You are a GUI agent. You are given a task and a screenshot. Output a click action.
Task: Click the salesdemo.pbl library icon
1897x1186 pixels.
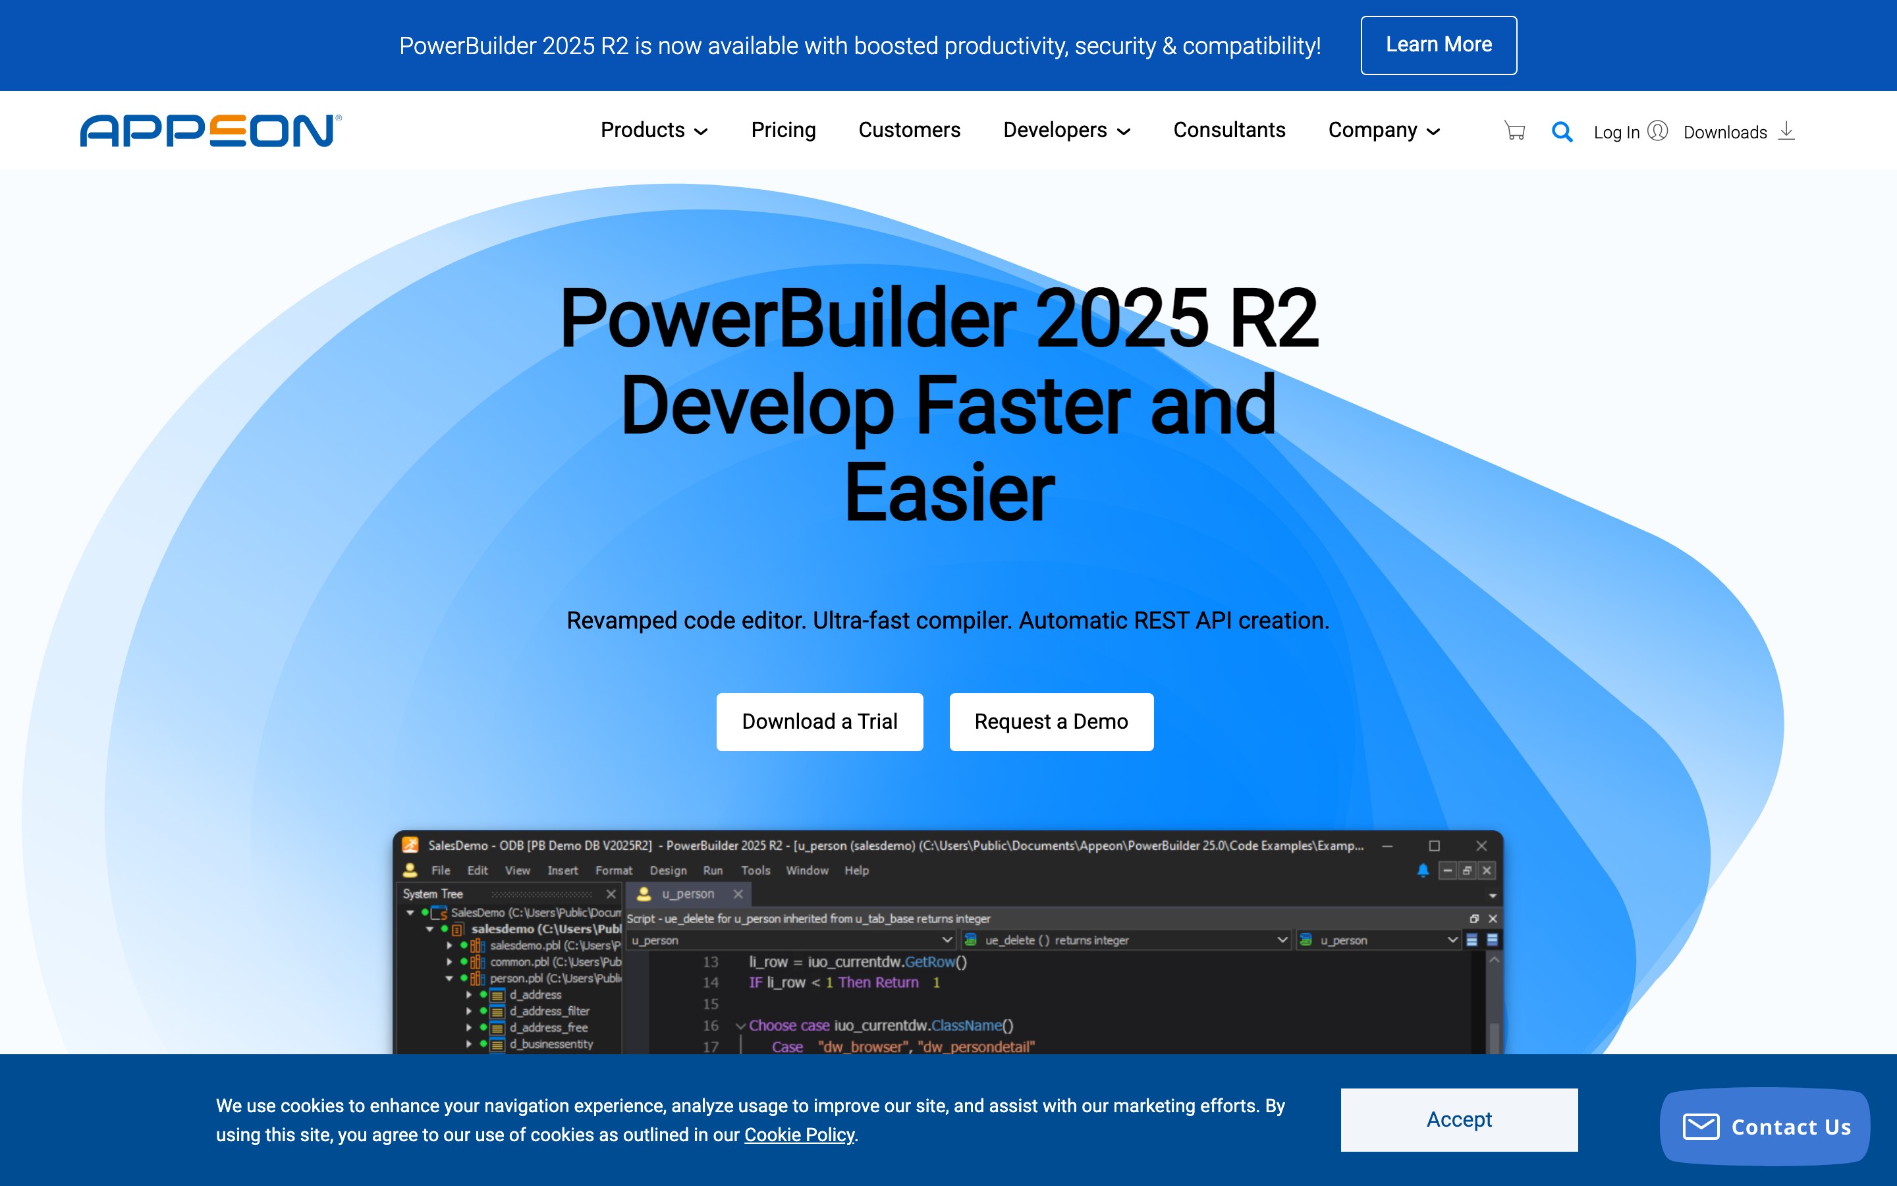tap(478, 946)
